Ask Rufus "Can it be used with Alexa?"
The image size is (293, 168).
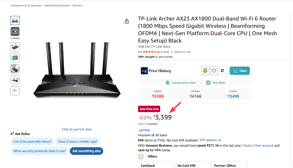[32, 142]
